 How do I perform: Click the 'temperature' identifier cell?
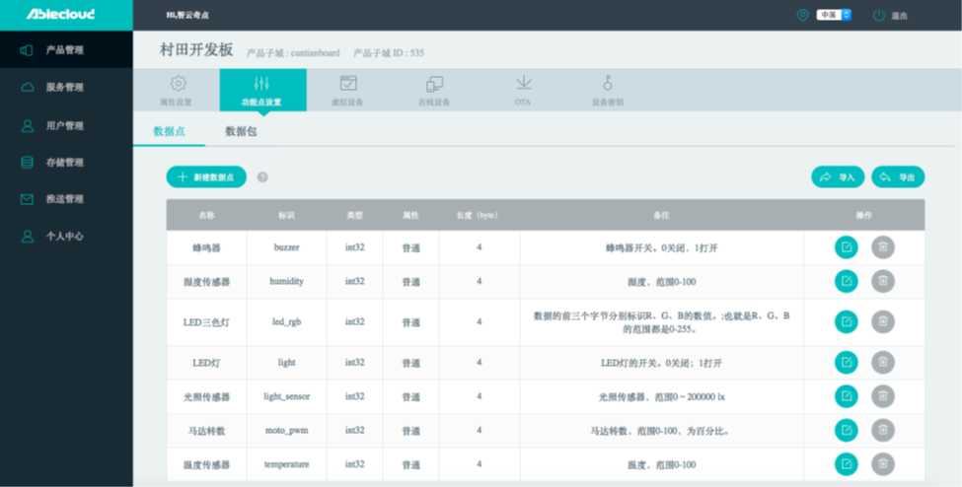point(286,464)
